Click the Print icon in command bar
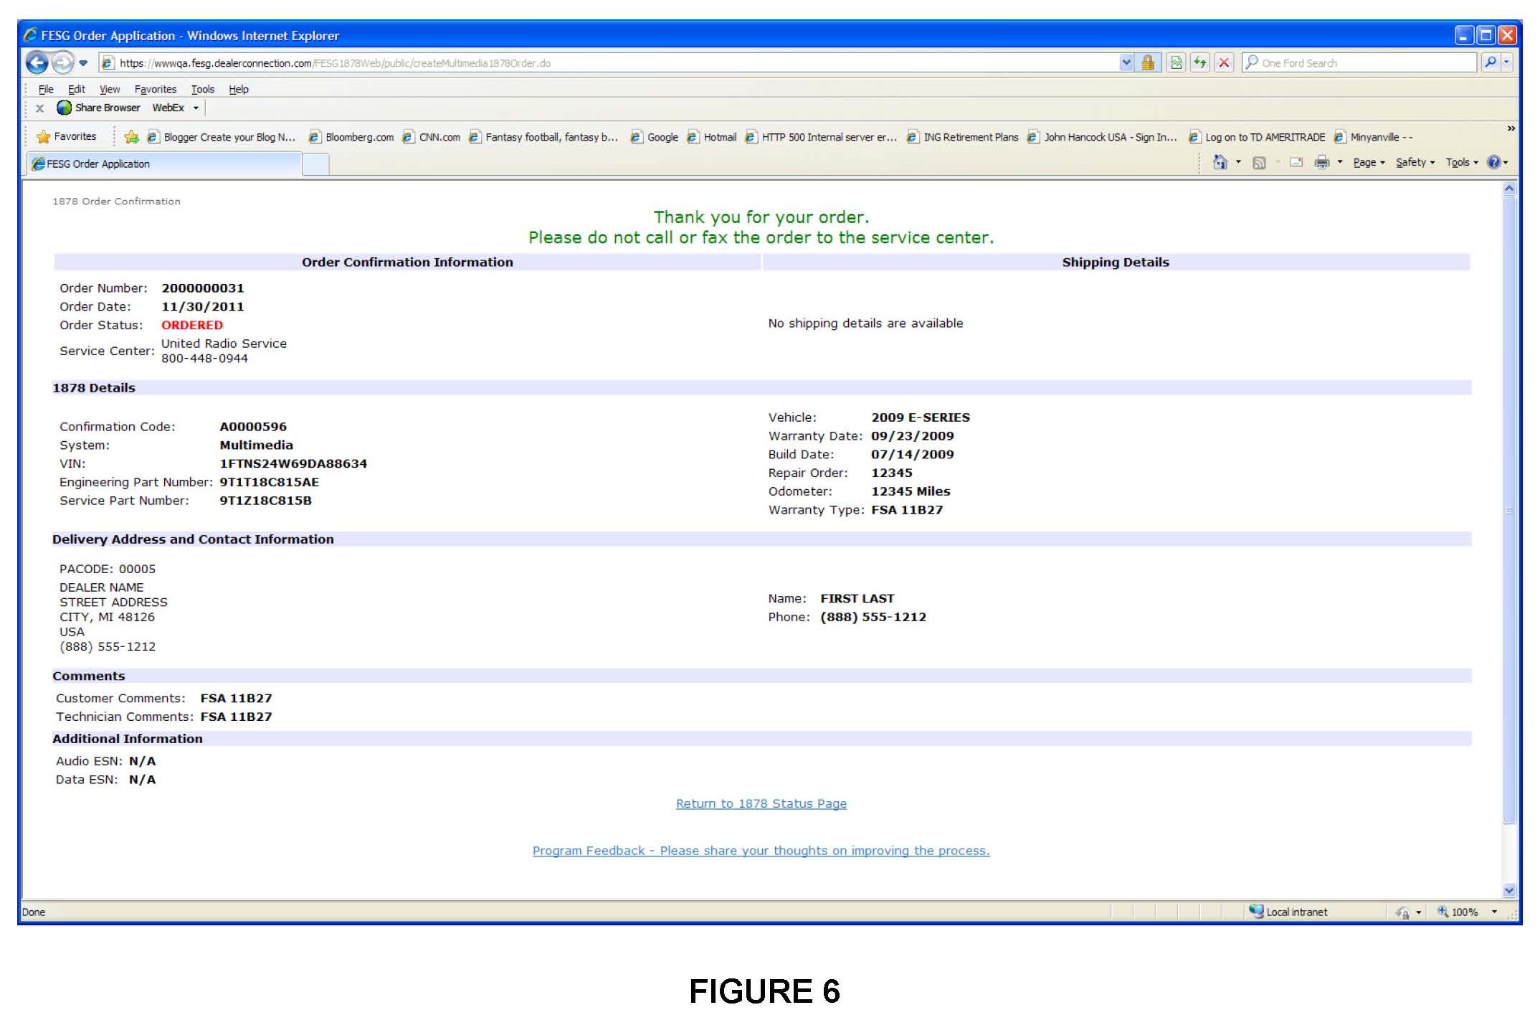This screenshot has width=1540, height=1015. coord(1321,163)
